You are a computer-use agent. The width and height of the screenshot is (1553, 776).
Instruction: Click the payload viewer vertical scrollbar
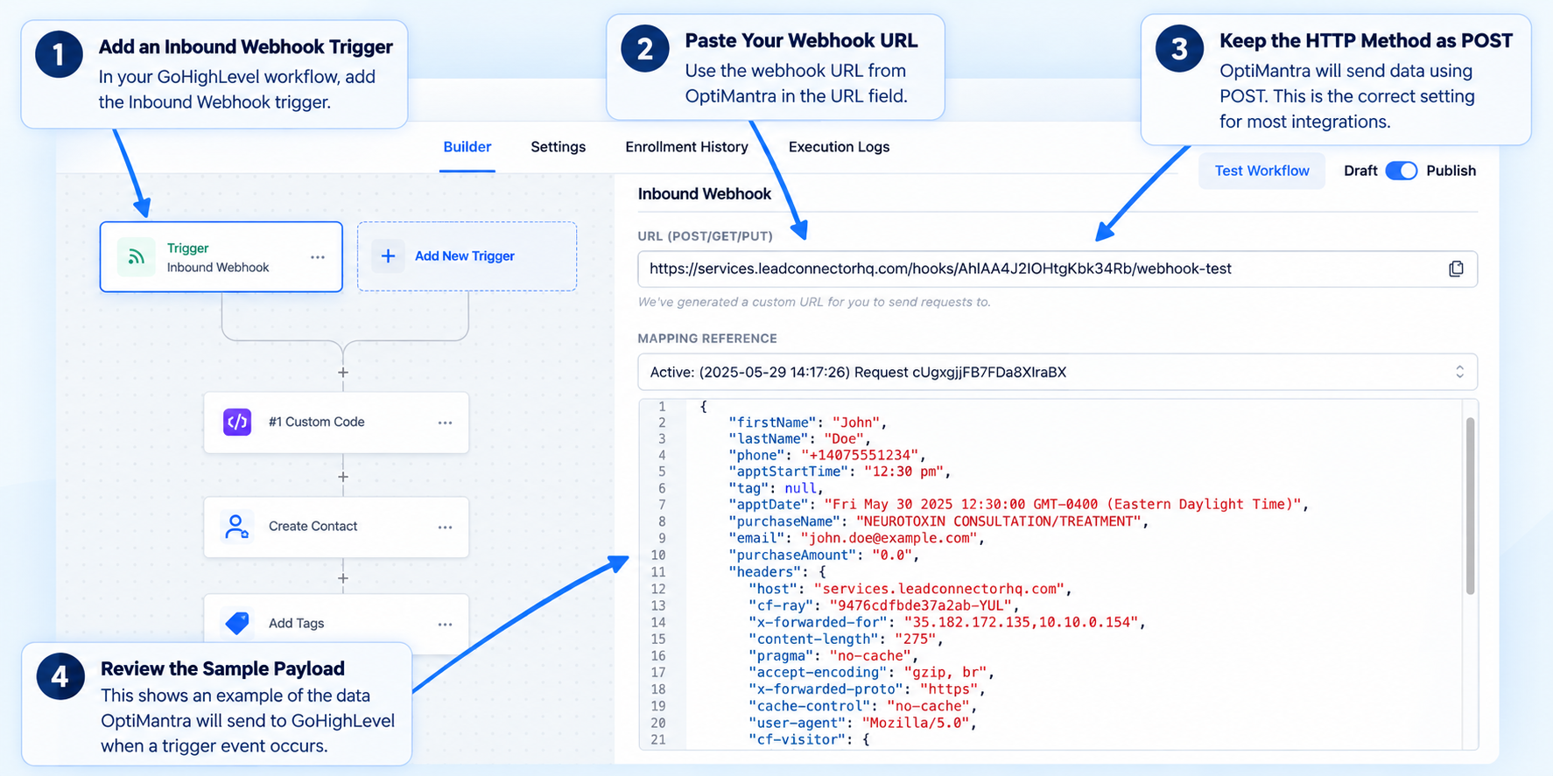(x=1470, y=506)
